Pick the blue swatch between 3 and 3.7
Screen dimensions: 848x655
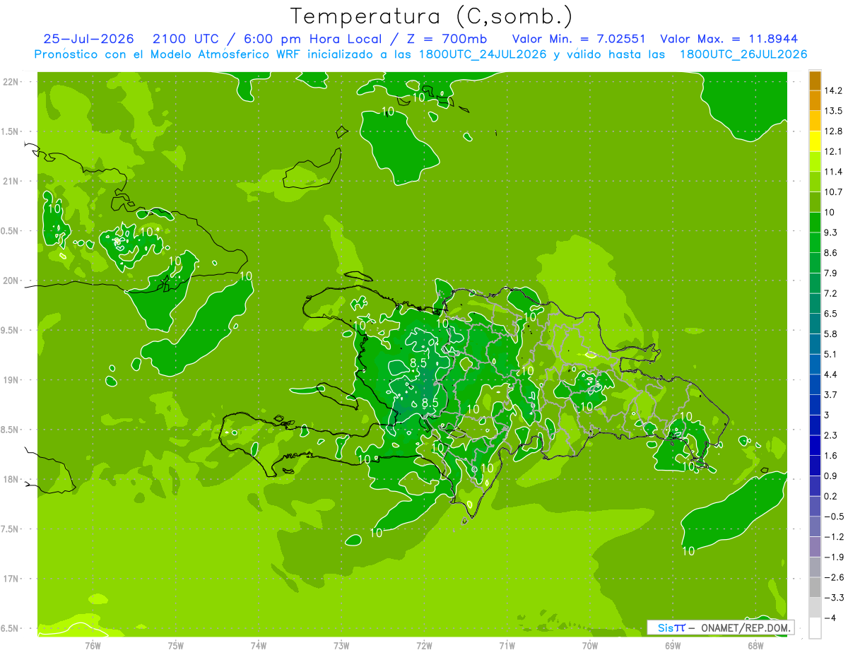[815, 404]
